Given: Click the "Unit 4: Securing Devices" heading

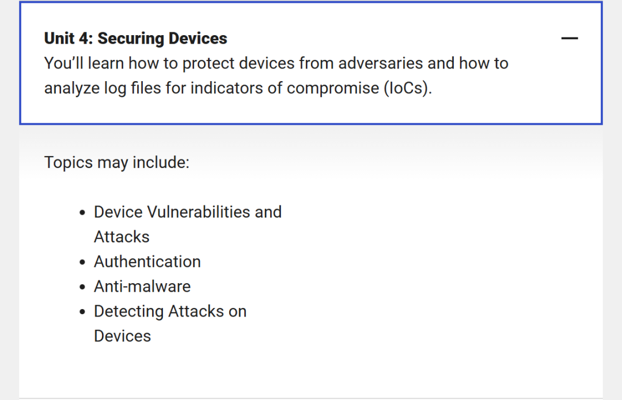Looking at the screenshot, I should [x=136, y=39].
